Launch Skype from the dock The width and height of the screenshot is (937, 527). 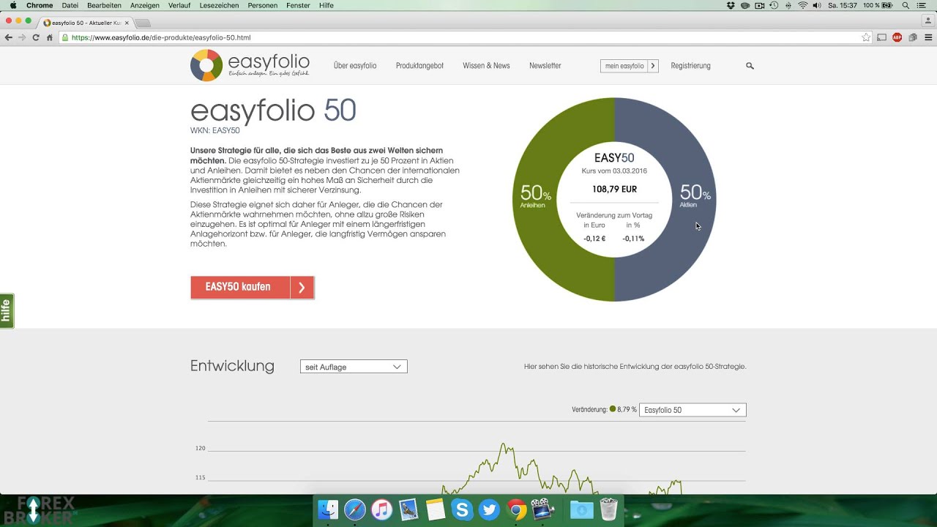462,509
